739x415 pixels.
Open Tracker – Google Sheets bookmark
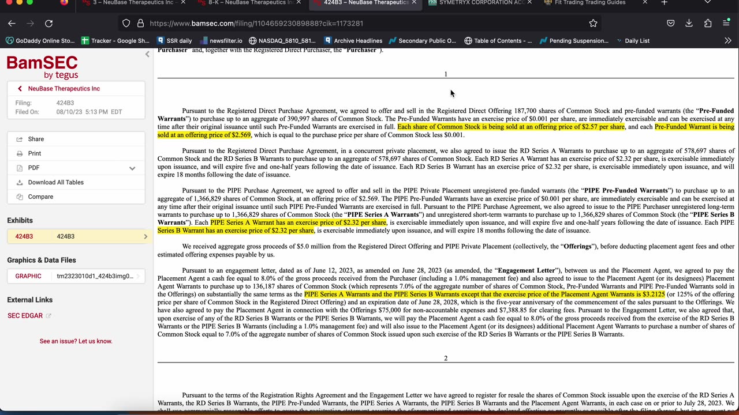[115, 40]
